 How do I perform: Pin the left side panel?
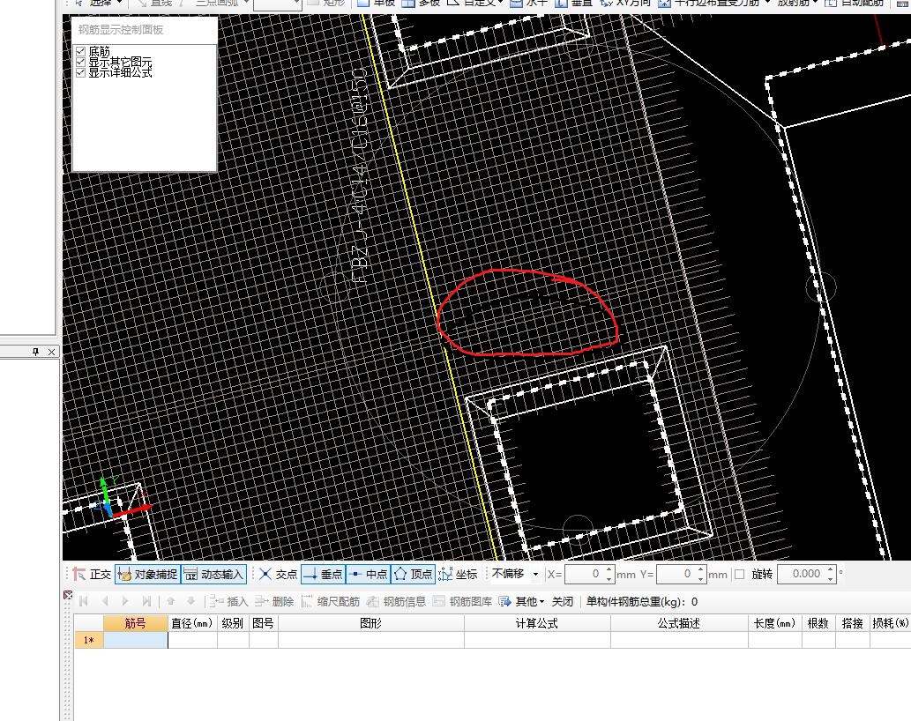click(36, 352)
